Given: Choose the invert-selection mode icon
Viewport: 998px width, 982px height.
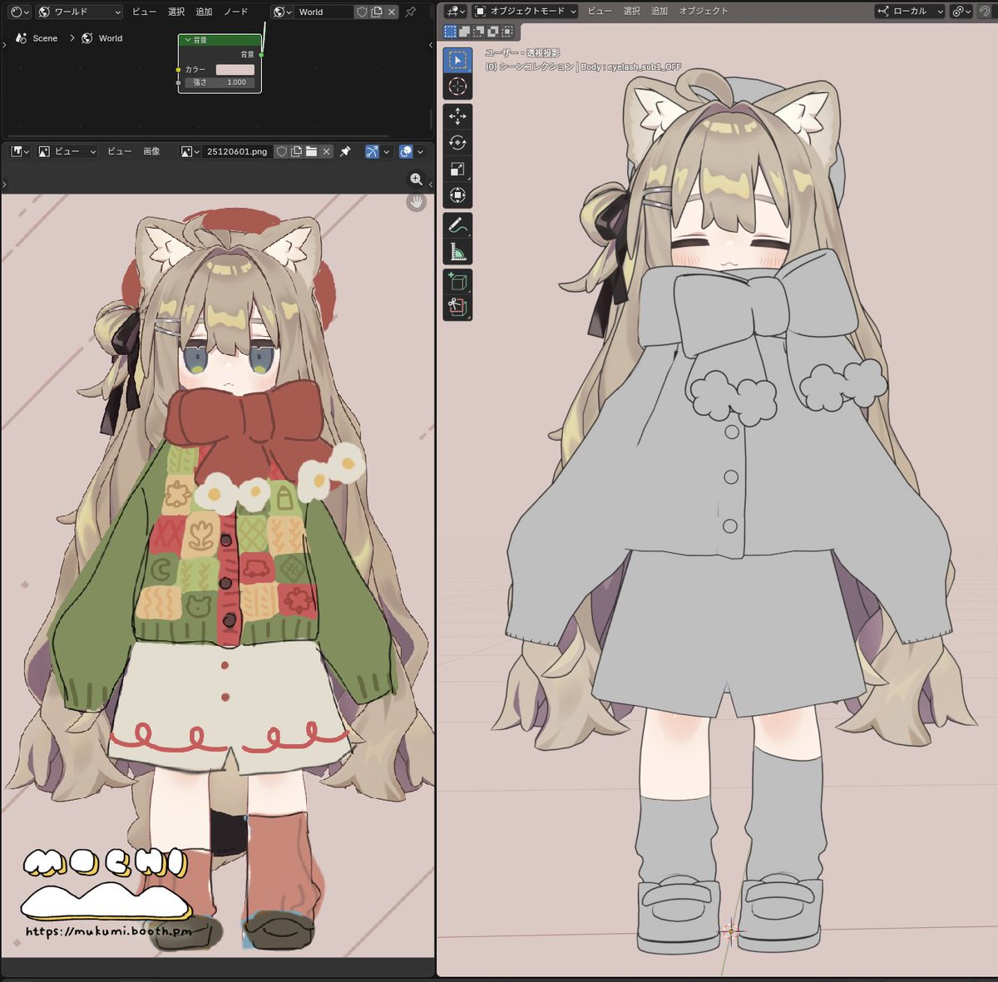Looking at the screenshot, I should pos(492,32).
